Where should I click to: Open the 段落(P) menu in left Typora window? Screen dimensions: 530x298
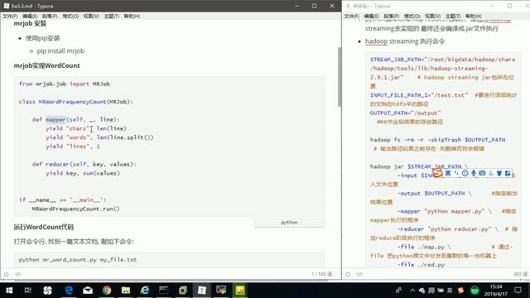(50, 17)
